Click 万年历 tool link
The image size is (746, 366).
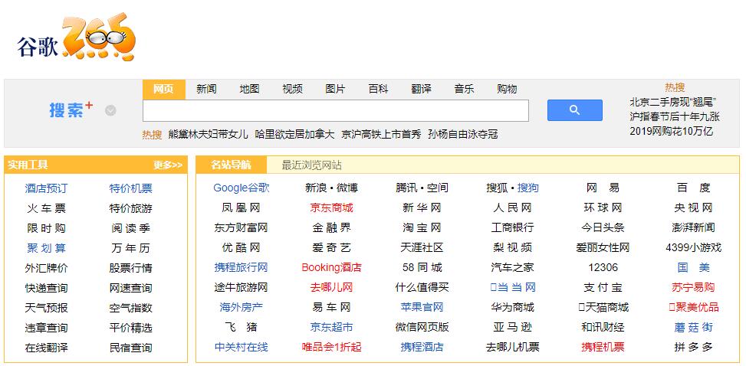point(131,248)
